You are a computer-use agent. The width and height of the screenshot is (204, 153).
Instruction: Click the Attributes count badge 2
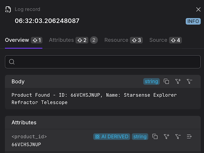point(94,40)
